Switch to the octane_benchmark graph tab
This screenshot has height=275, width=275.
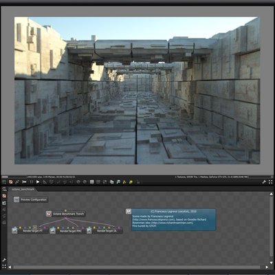tap(23, 189)
